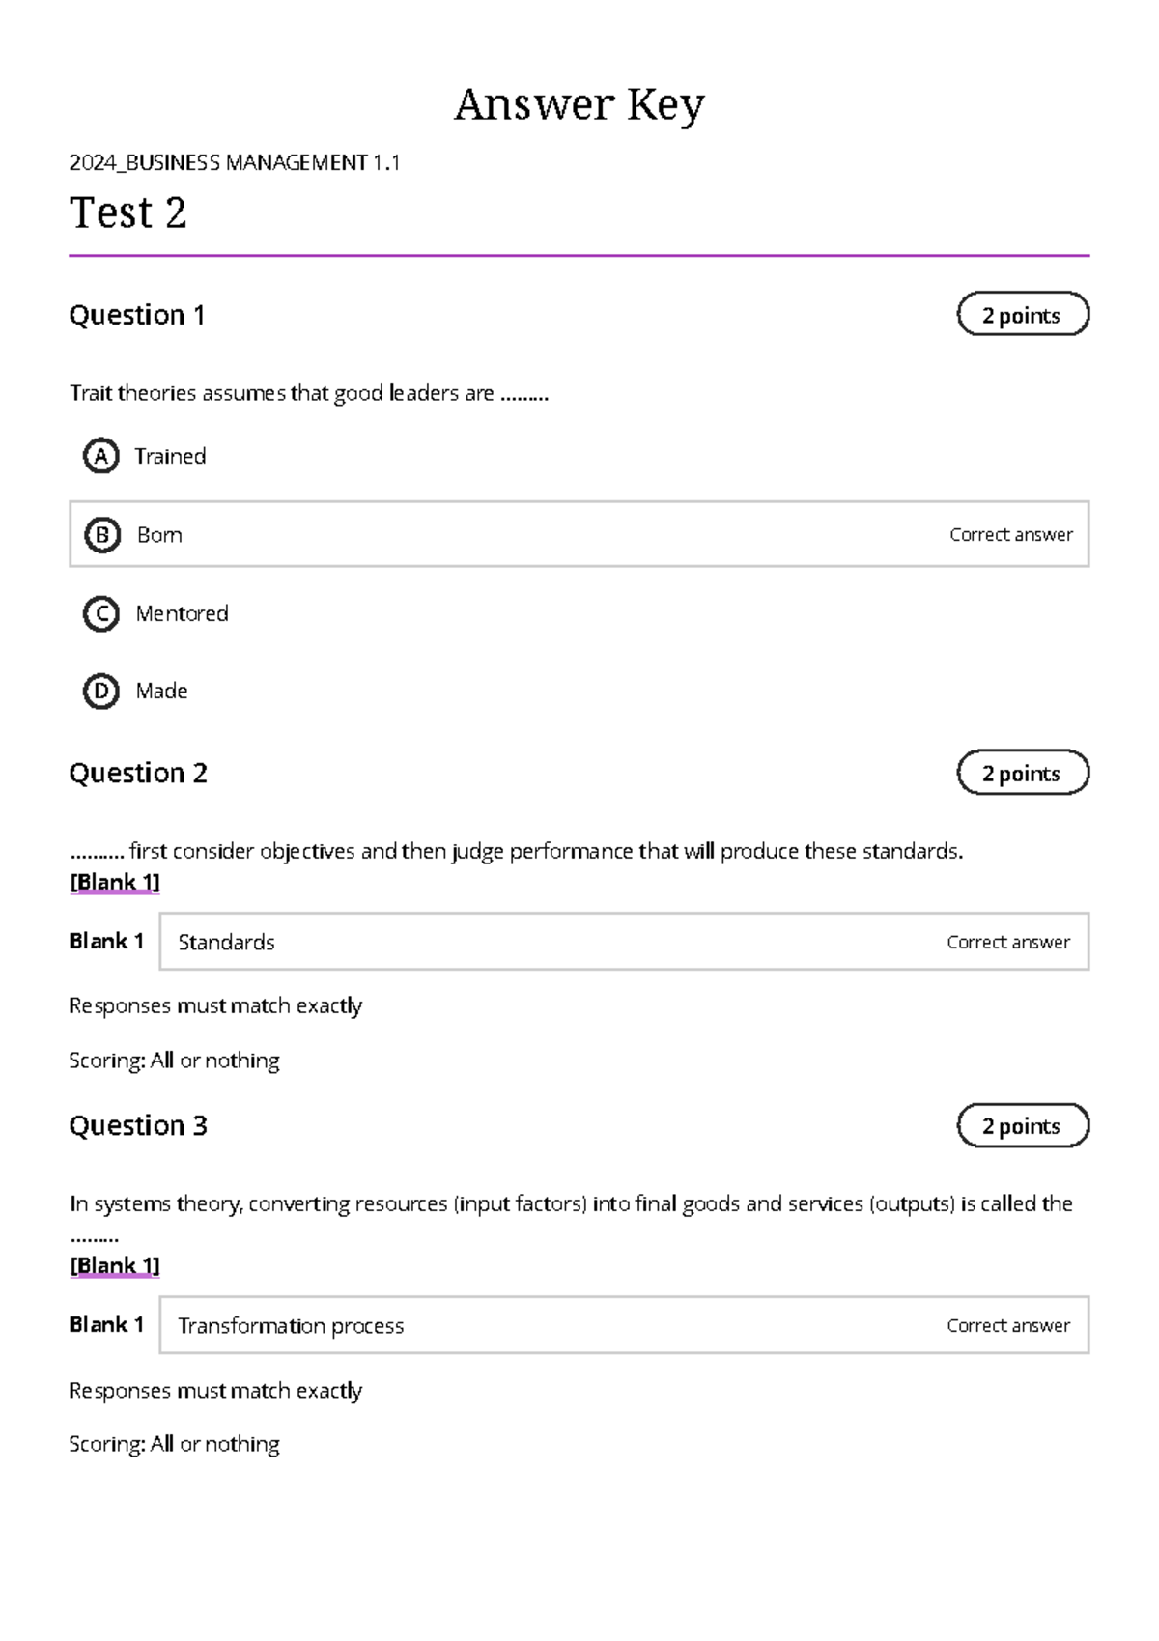Select the circled A icon beside Trained
This screenshot has height=1641, width=1159.
tap(101, 456)
